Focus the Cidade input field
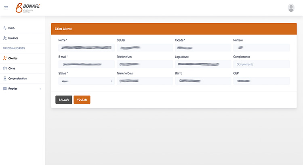This screenshot has width=303, height=165. click(203, 47)
